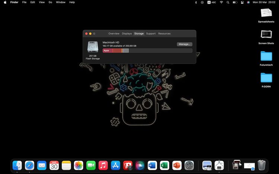Open System Preferences from the Dock
The image size is (279, 174).
(189, 165)
